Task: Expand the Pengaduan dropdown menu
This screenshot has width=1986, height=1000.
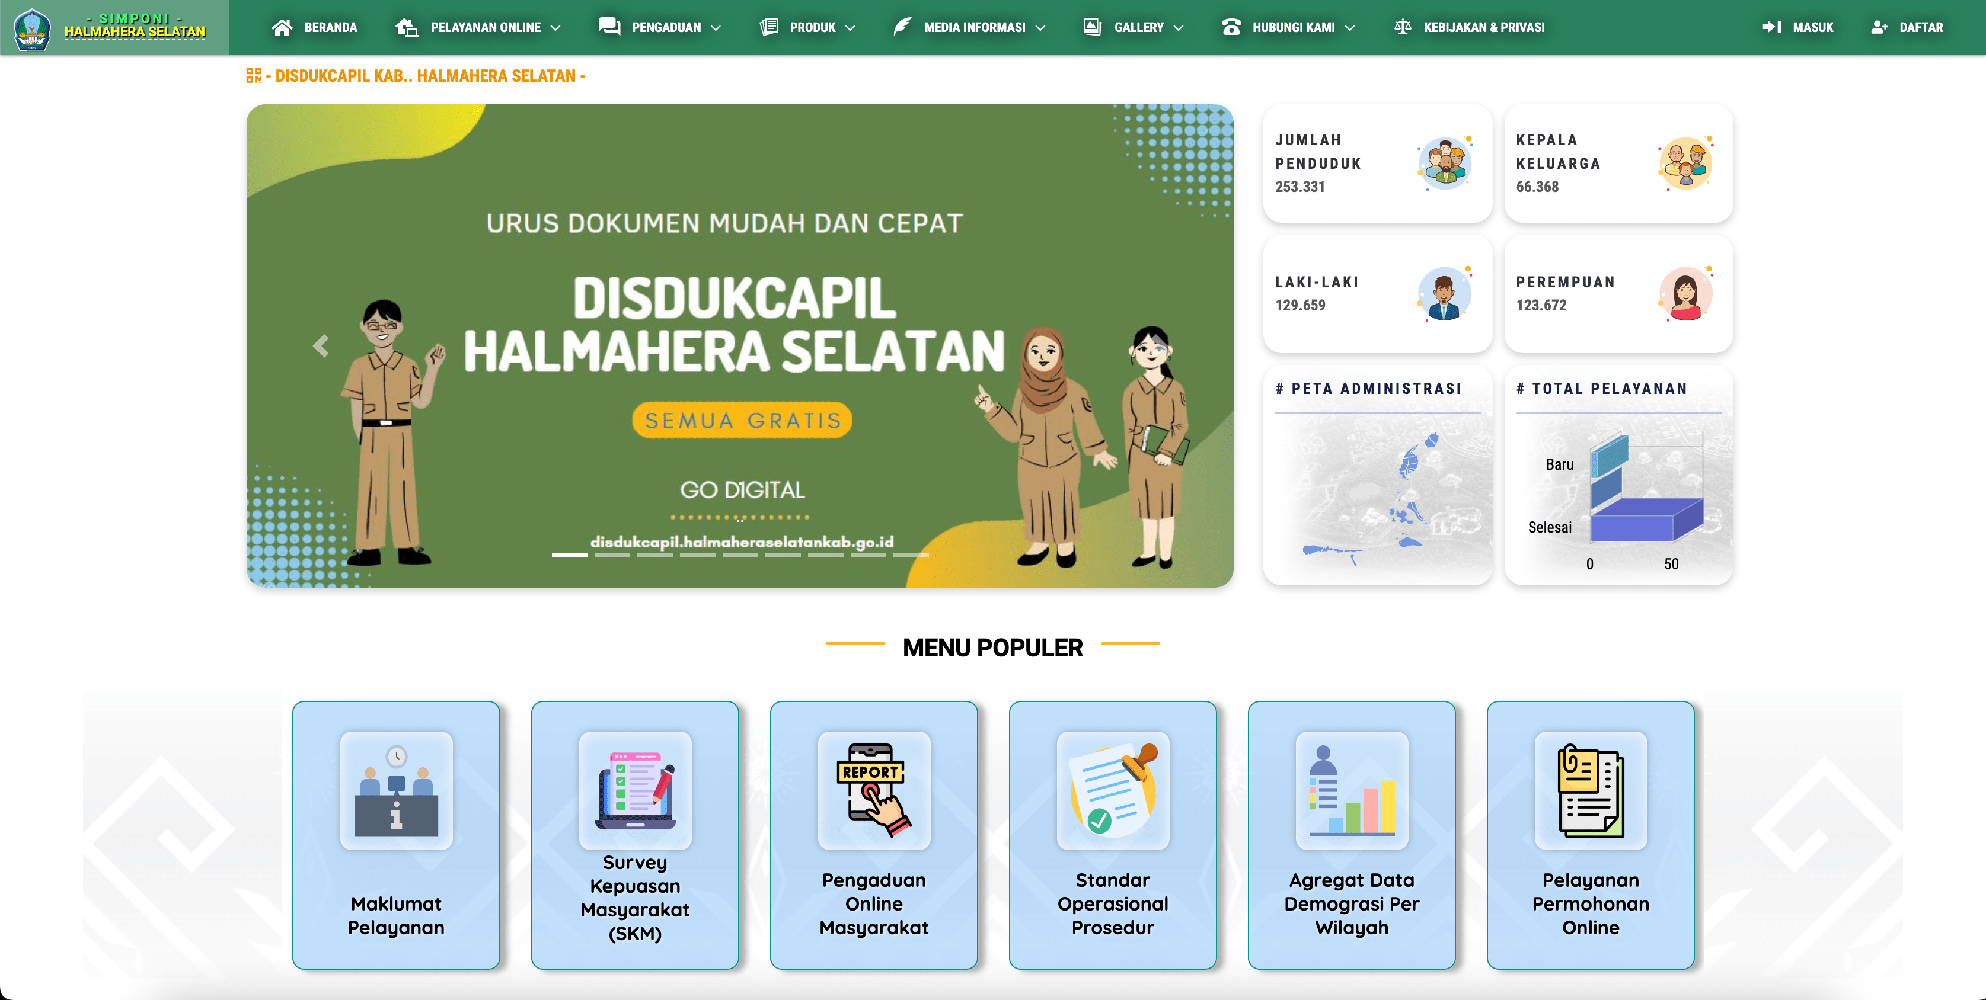Action: pyautogui.click(x=660, y=28)
